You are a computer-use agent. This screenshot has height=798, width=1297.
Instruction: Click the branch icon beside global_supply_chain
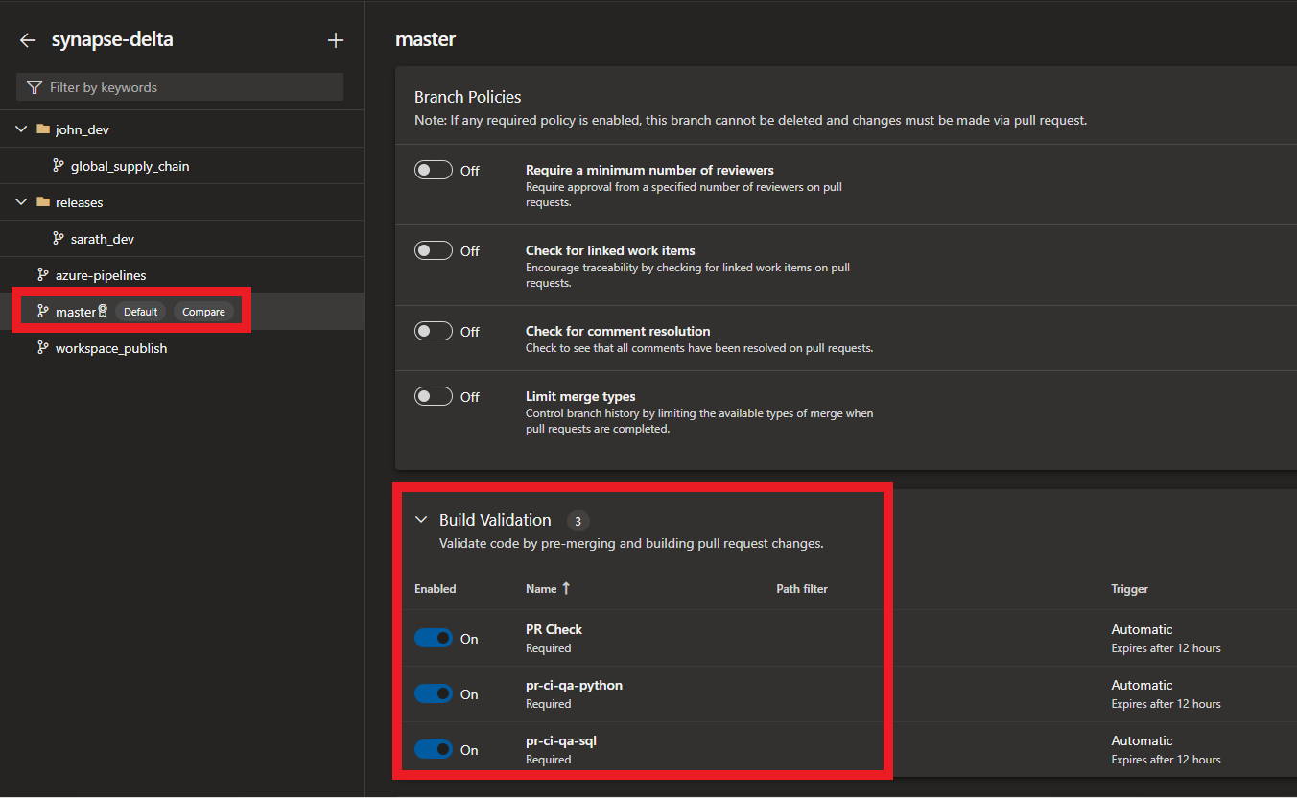59,166
